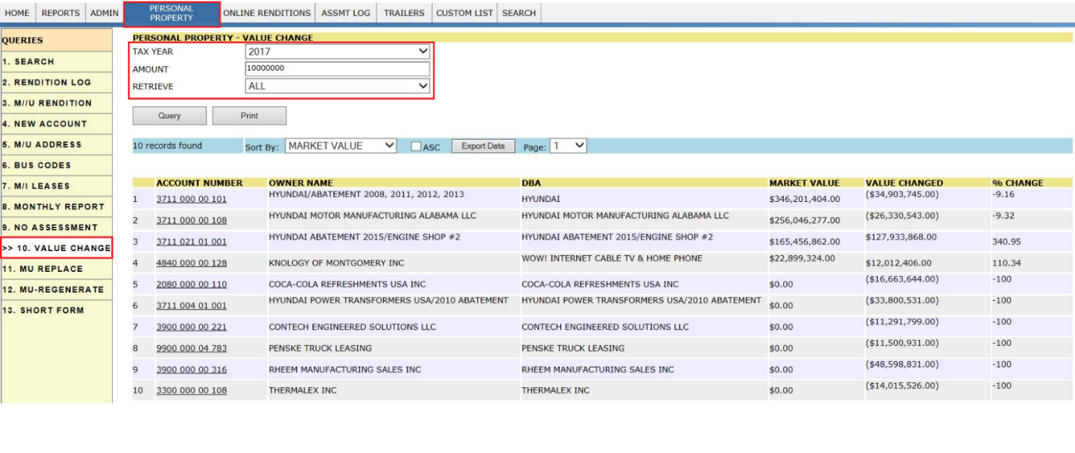This screenshot has width=1075, height=453.
Task: Open 8. MONTHLY REPORT query
Action: (x=56, y=207)
